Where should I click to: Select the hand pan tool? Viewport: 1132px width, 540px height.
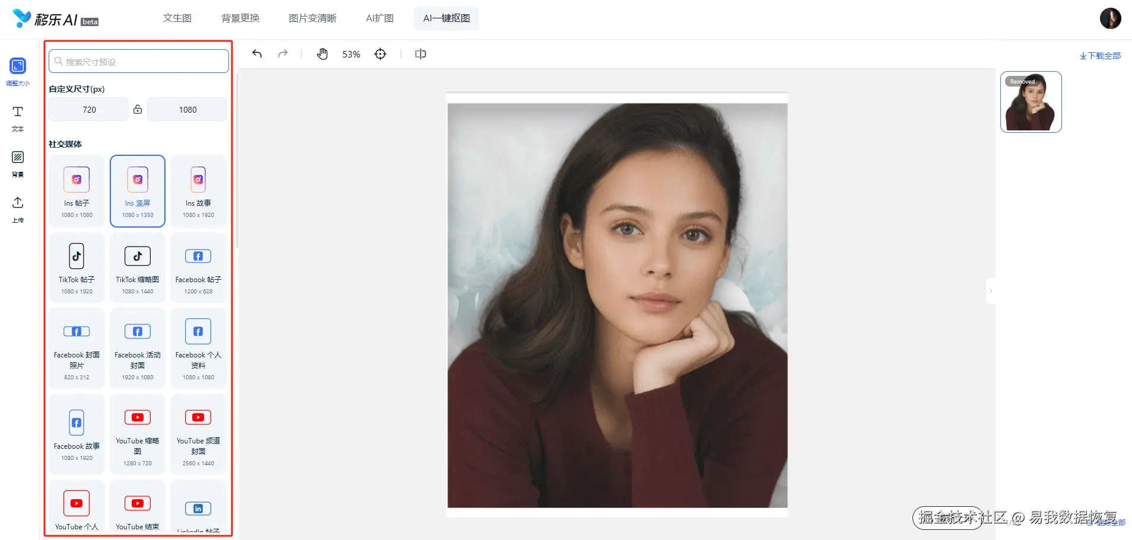tap(322, 54)
